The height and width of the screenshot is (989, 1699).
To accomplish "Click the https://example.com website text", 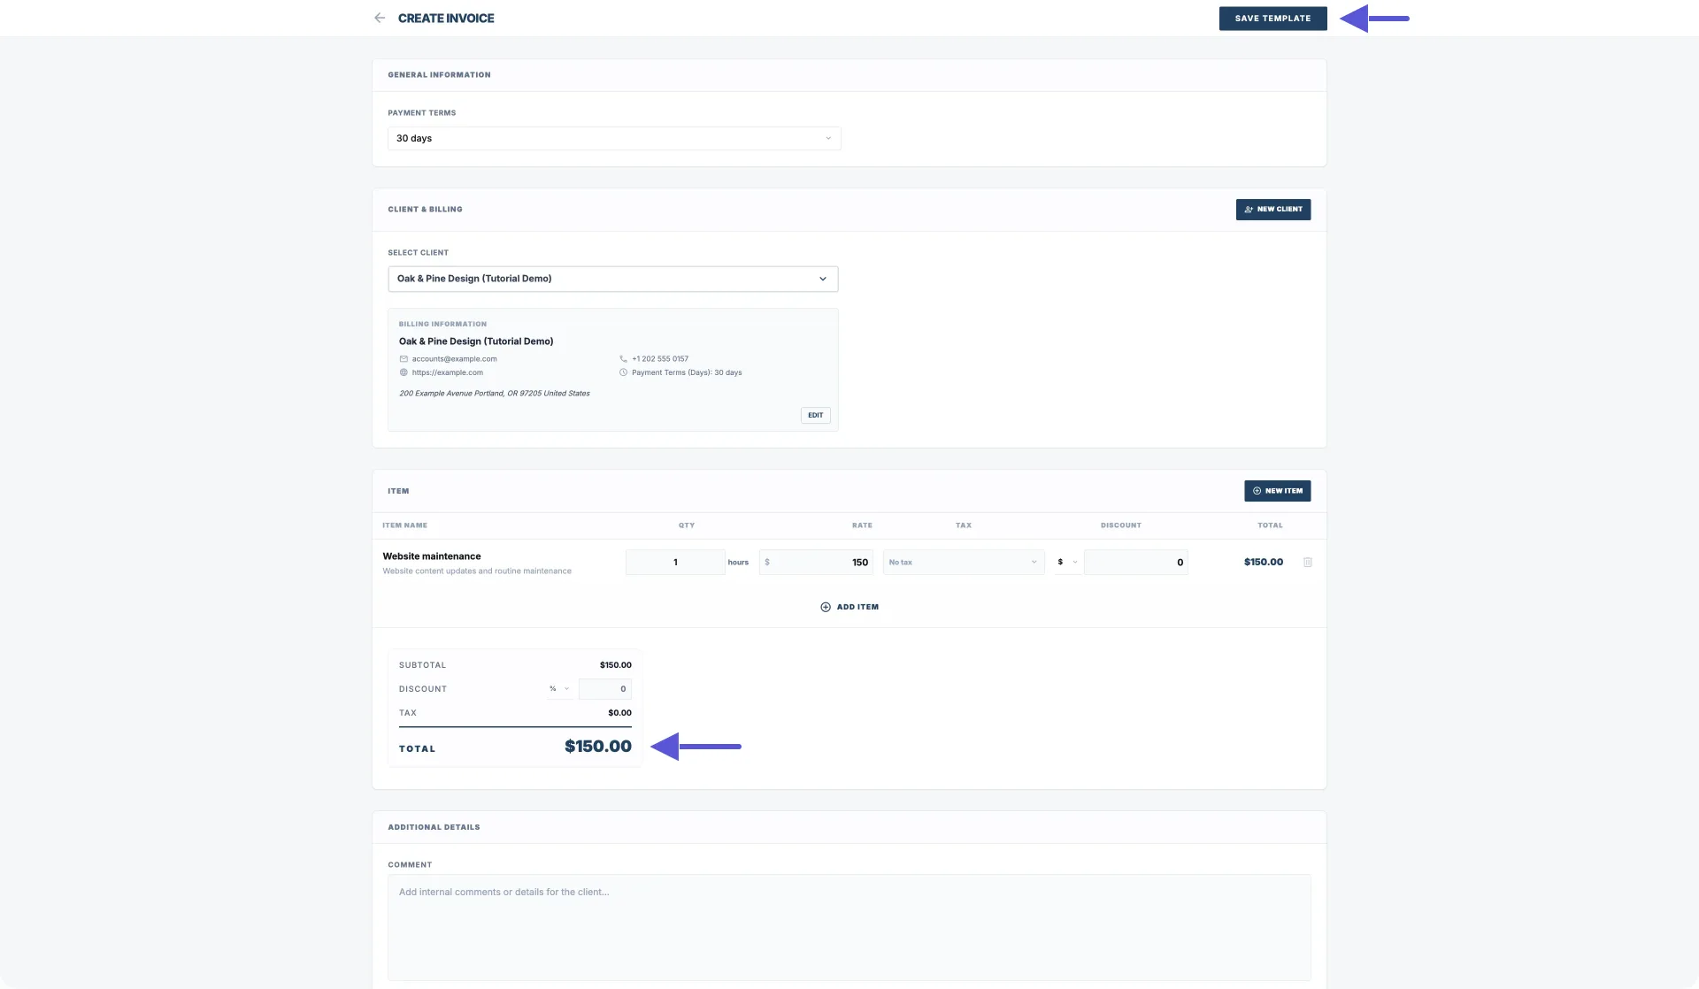I will click(447, 372).
